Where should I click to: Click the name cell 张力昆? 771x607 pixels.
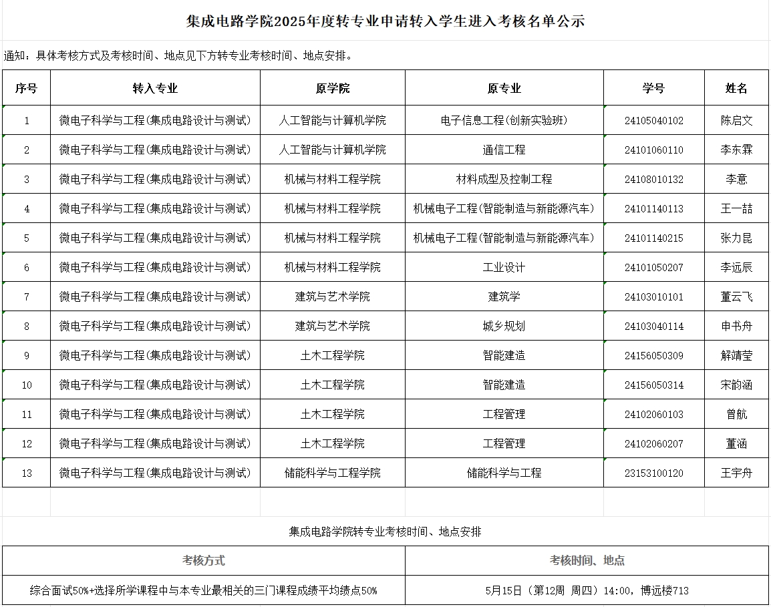[736, 238]
